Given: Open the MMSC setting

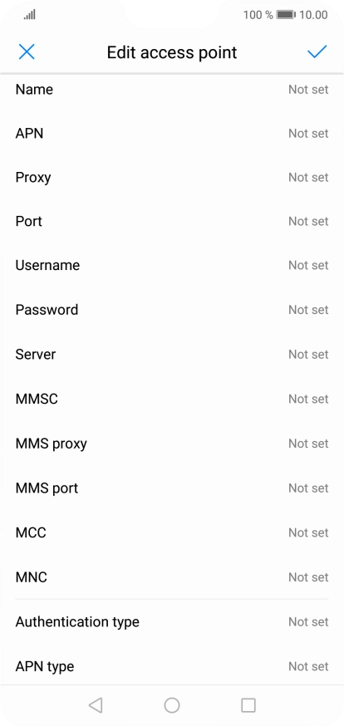Looking at the screenshot, I should [172, 399].
